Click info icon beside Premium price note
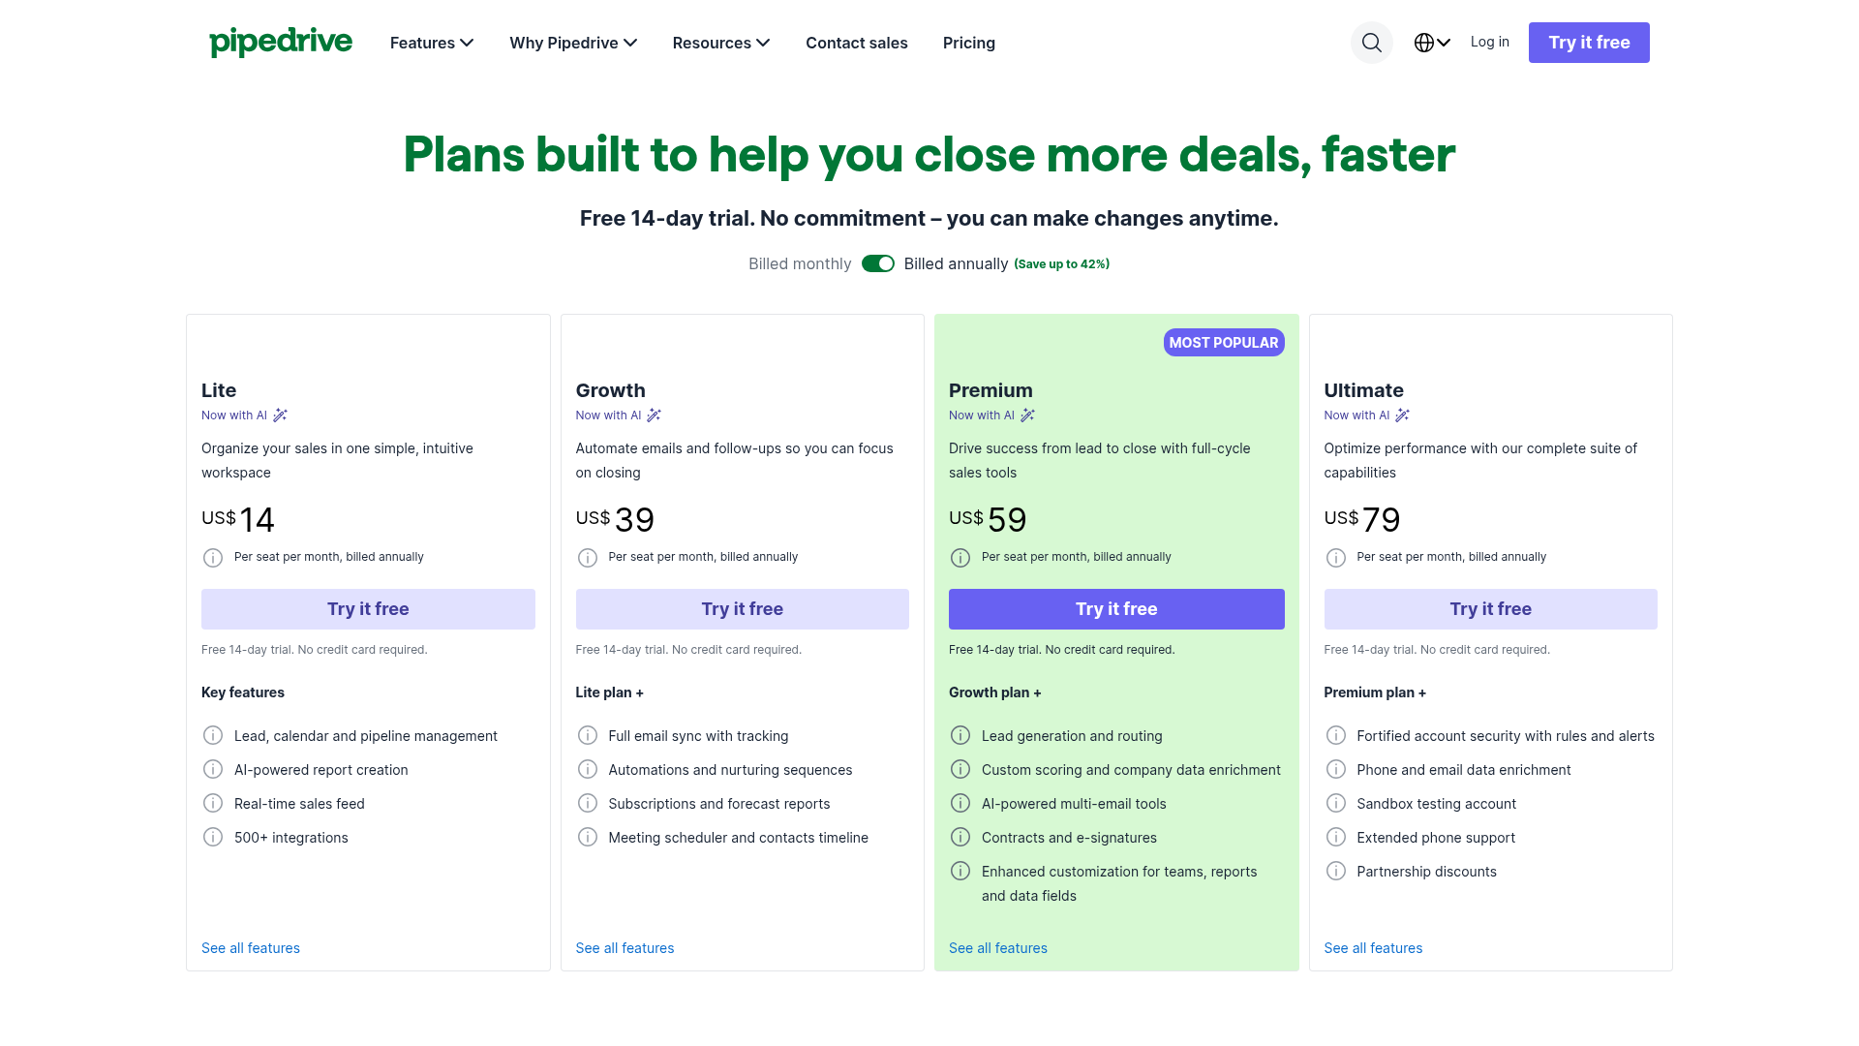Image resolution: width=1859 pixels, height=1046 pixels. coord(960,558)
